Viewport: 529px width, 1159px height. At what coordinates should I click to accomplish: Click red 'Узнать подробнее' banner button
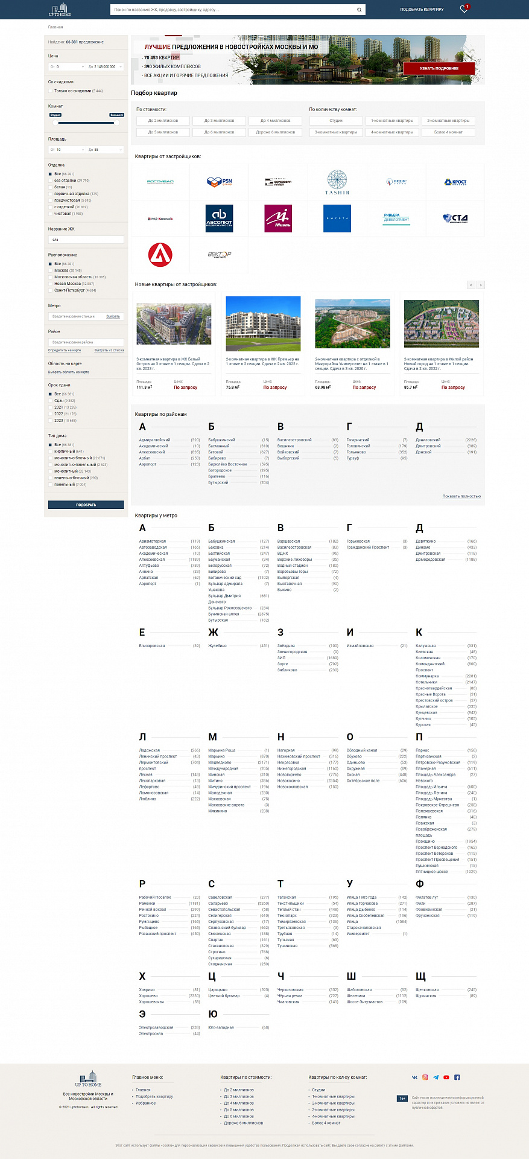(x=439, y=68)
